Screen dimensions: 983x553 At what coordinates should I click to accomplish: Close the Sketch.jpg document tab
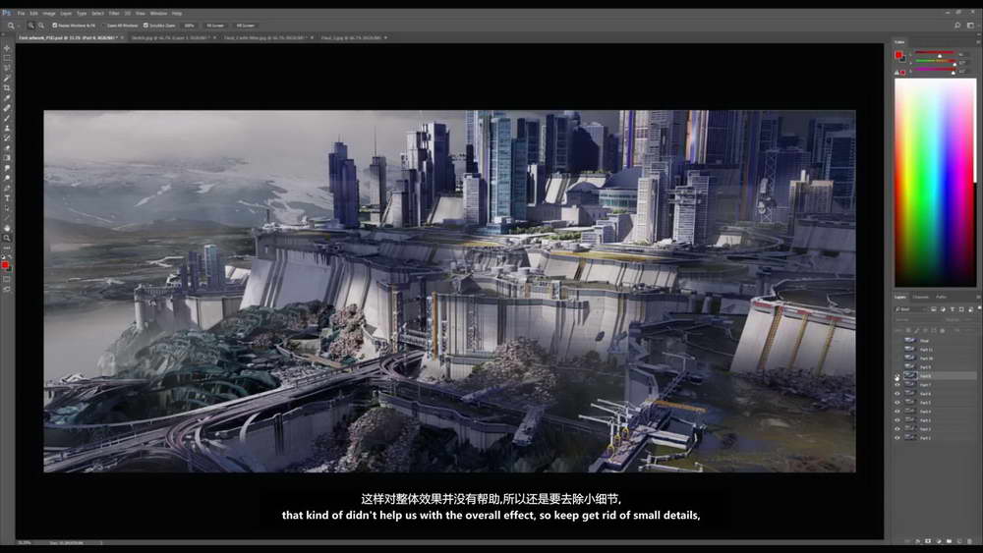click(x=214, y=37)
